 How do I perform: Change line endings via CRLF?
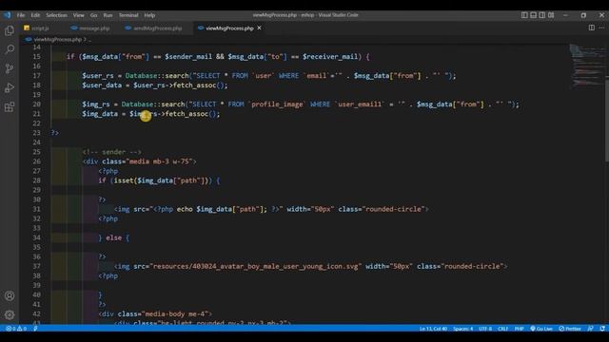click(502, 329)
